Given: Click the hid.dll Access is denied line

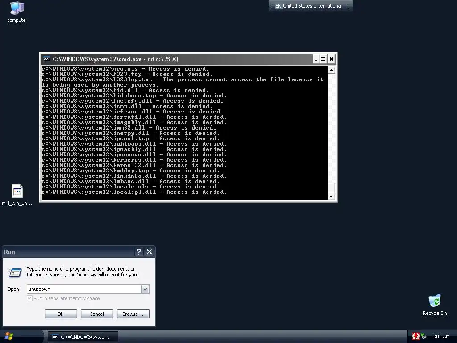Looking at the screenshot, I should pyautogui.click(x=125, y=90).
